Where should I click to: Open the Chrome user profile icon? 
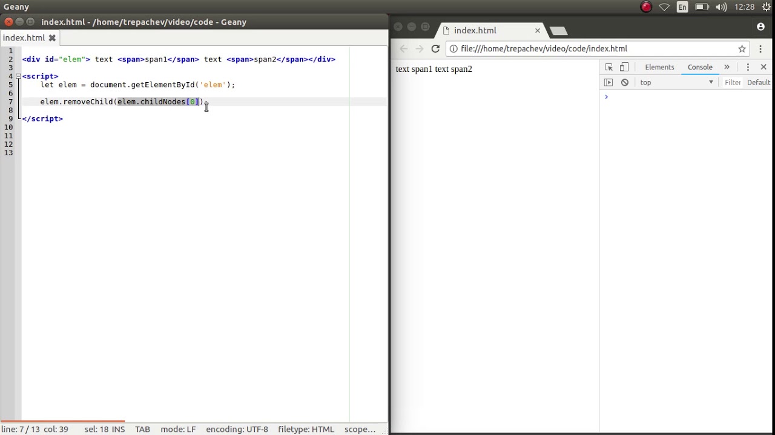pyautogui.click(x=760, y=27)
